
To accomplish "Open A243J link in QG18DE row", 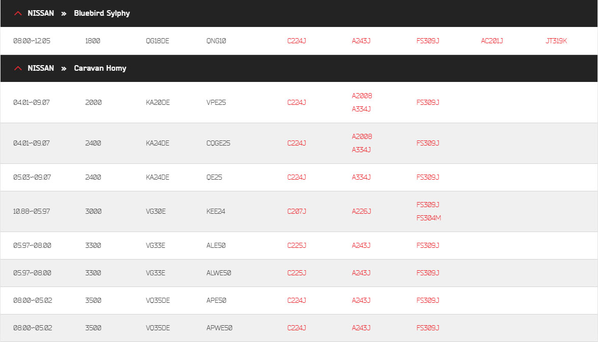I will [x=361, y=41].
